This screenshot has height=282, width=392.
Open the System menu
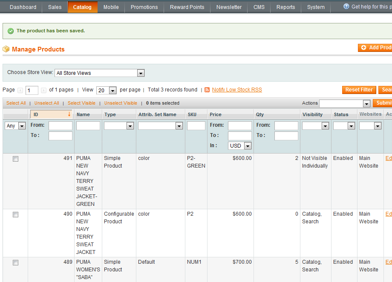pos(316,7)
